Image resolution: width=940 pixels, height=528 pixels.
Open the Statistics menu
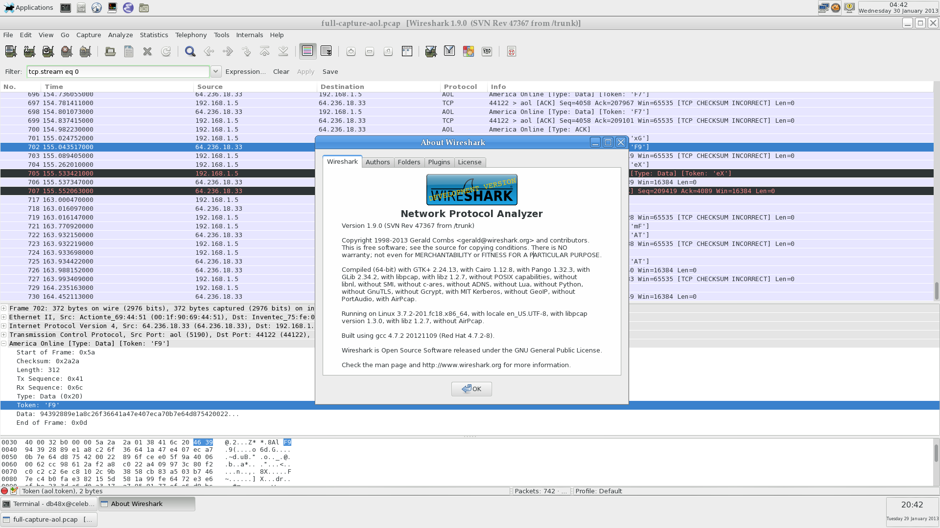(x=154, y=35)
